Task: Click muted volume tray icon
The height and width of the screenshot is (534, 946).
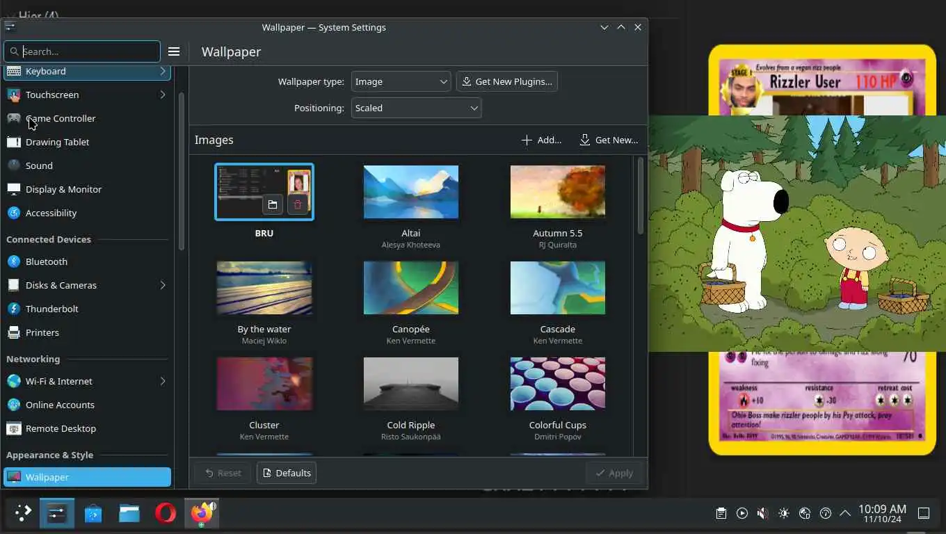Action: coord(763,514)
